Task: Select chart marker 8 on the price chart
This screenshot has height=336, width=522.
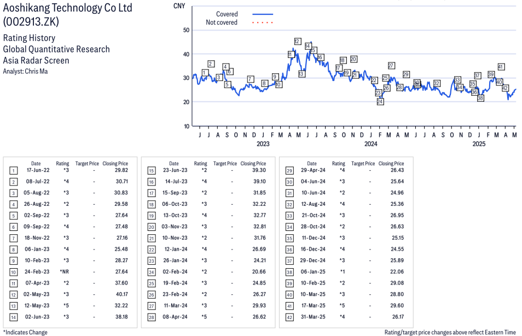Action: click(x=264, y=83)
